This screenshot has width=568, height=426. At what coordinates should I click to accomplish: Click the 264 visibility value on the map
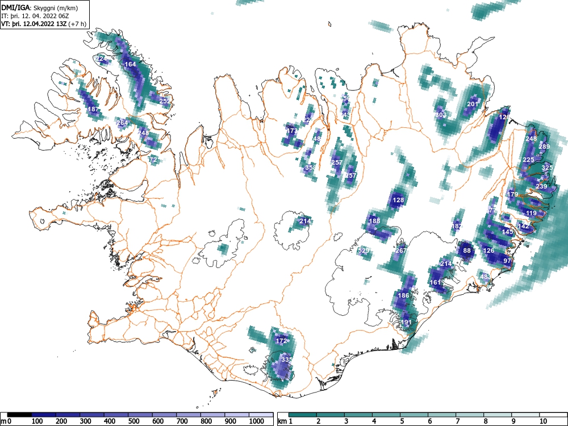pyautogui.click(x=123, y=123)
